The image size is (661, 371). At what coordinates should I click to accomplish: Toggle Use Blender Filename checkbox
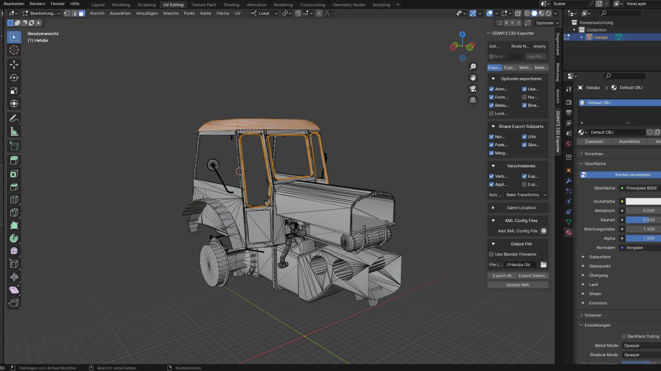tap(492, 254)
